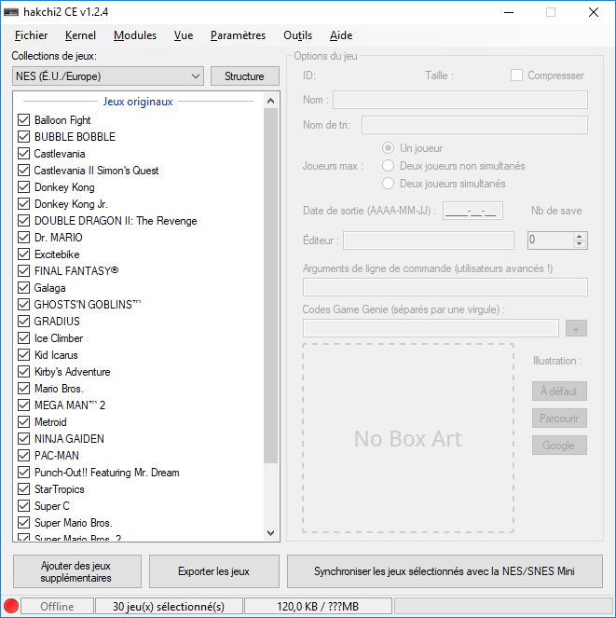
Task: Click the Nom text field
Action: point(460,100)
